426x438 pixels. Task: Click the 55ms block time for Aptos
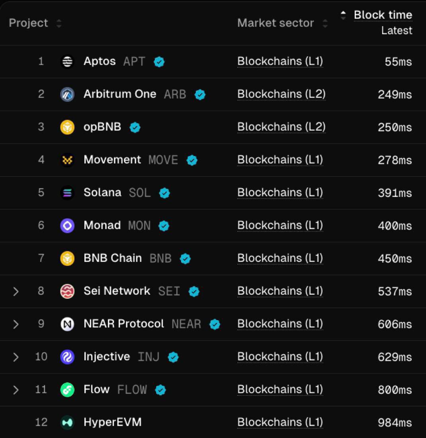[398, 62]
